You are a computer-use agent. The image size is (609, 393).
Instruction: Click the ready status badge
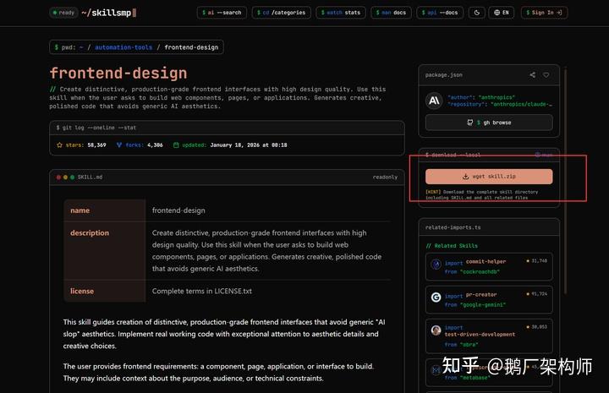coord(63,13)
